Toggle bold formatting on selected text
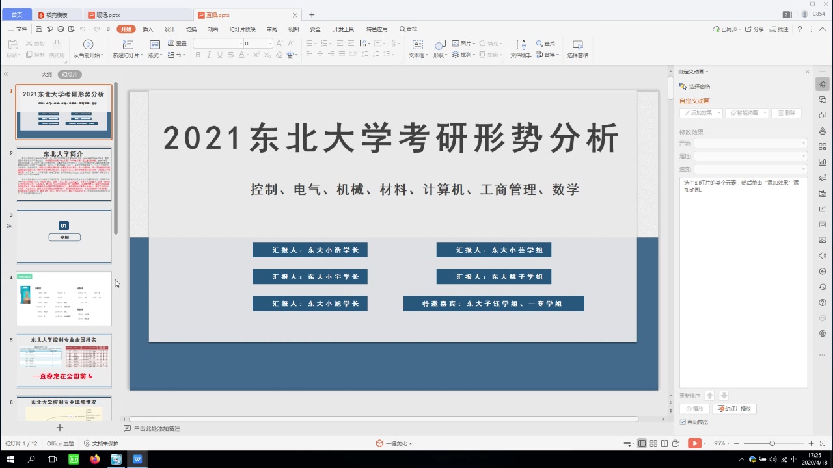This screenshot has height=468, width=833. pyautogui.click(x=197, y=55)
